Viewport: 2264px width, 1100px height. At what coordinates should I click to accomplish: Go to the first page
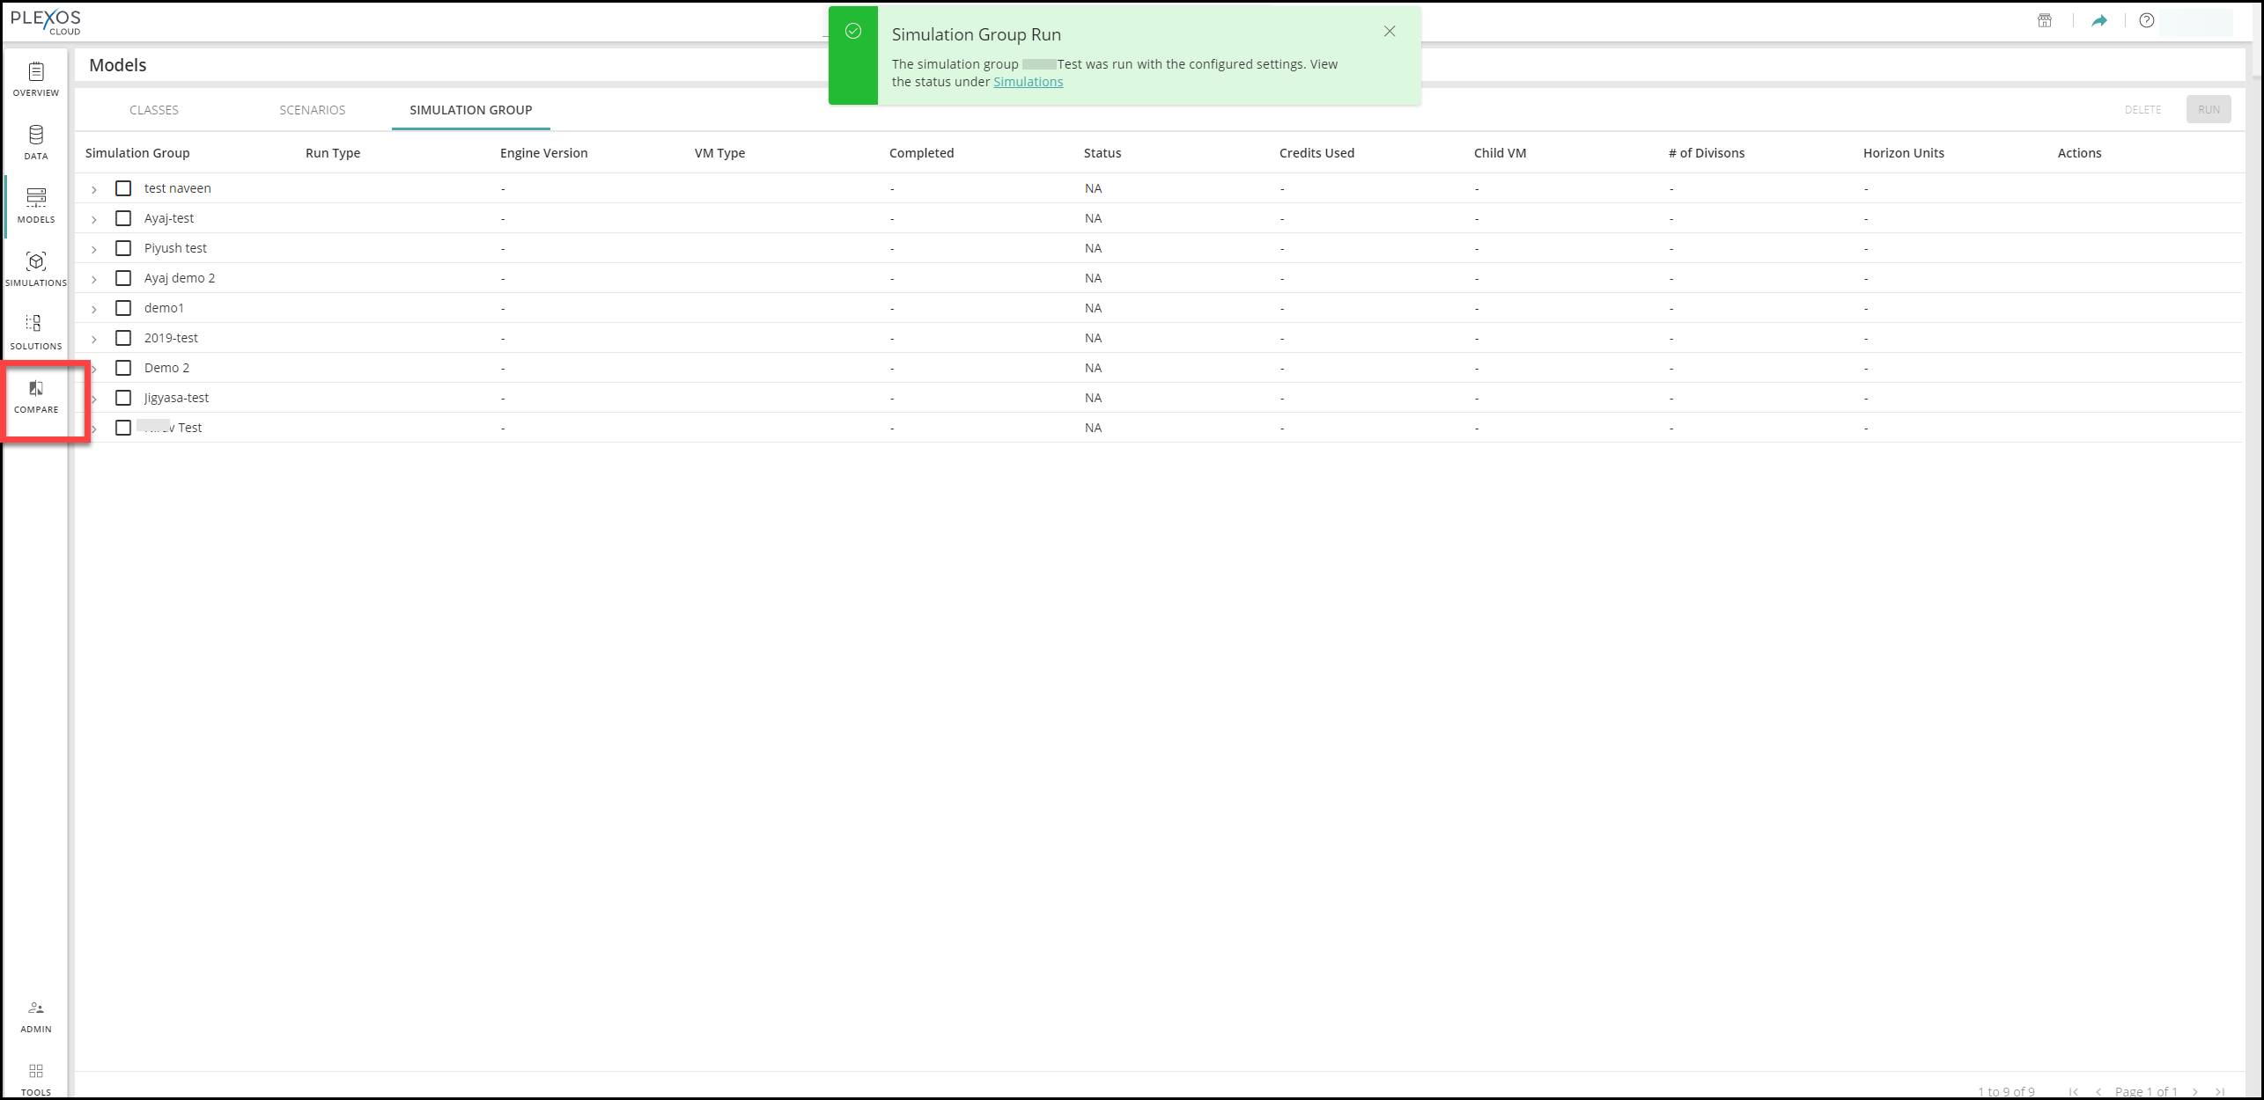click(x=2074, y=1092)
